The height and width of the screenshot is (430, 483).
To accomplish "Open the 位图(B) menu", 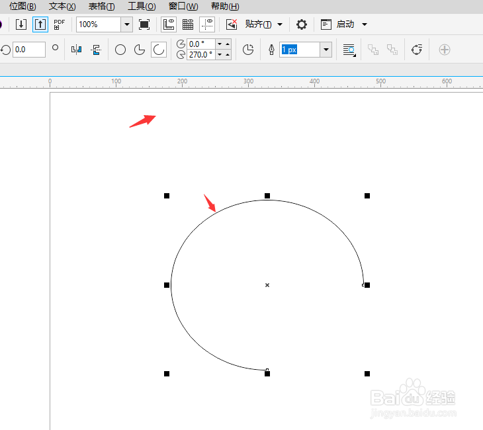I will [22, 6].
